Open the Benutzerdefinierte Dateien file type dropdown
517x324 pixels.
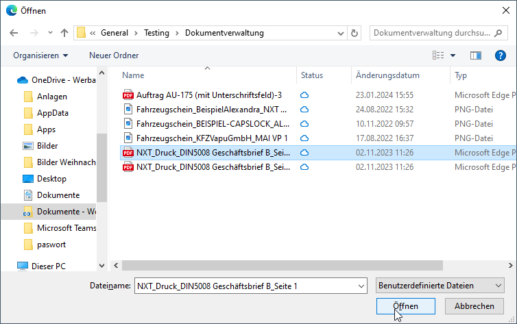click(x=440, y=286)
